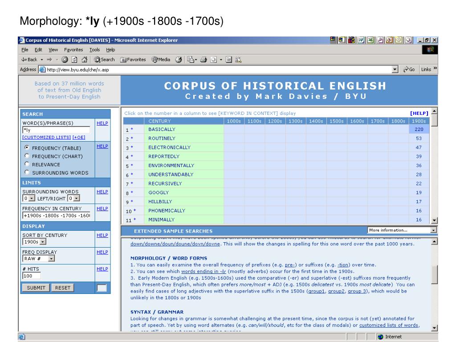Click the Mail toolbar icon
456x342 pixels.
tap(191, 60)
